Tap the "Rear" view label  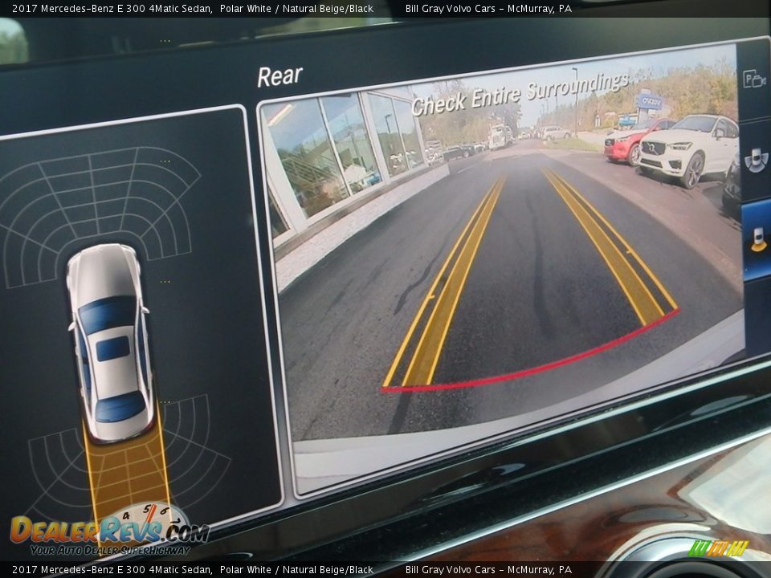tap(279, 76)
